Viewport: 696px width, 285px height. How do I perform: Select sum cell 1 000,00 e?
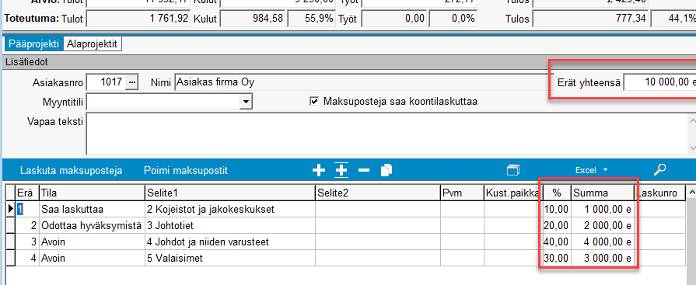pos(602,209)
